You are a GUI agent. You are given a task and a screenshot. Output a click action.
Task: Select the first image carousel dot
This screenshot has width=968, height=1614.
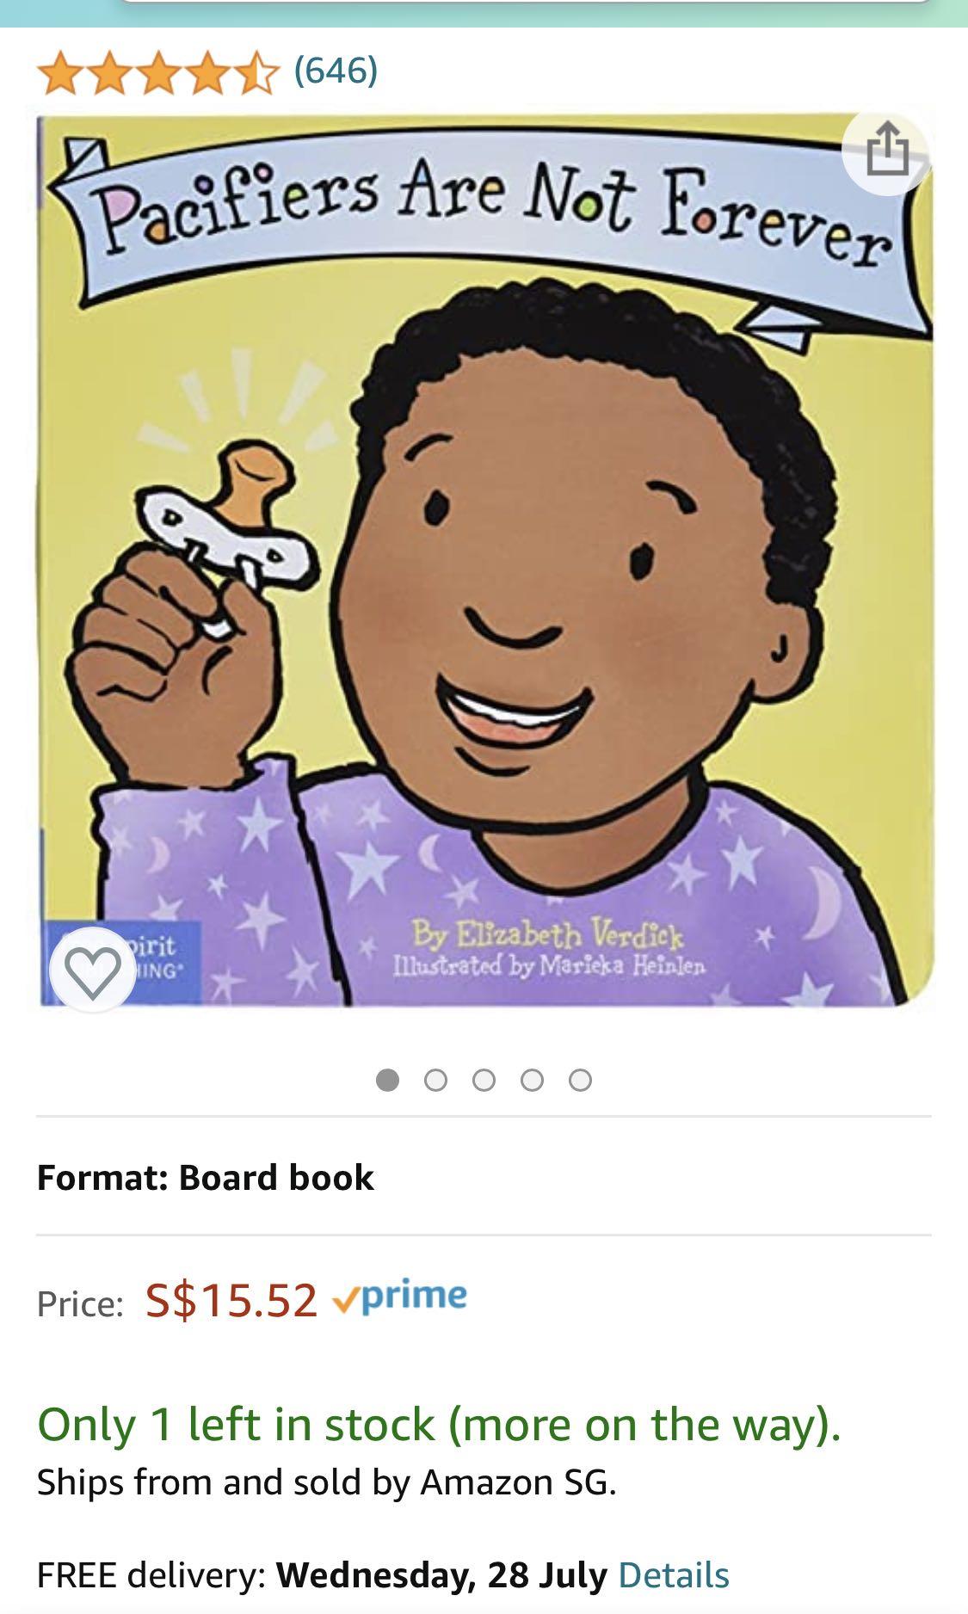click(387, 1080)
